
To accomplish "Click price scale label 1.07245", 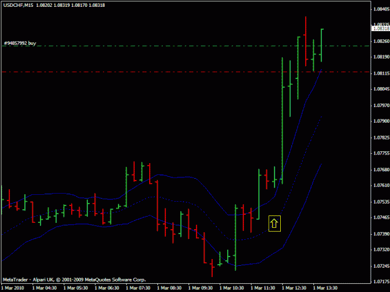I will pyautogui.click(x=381, y=266).
